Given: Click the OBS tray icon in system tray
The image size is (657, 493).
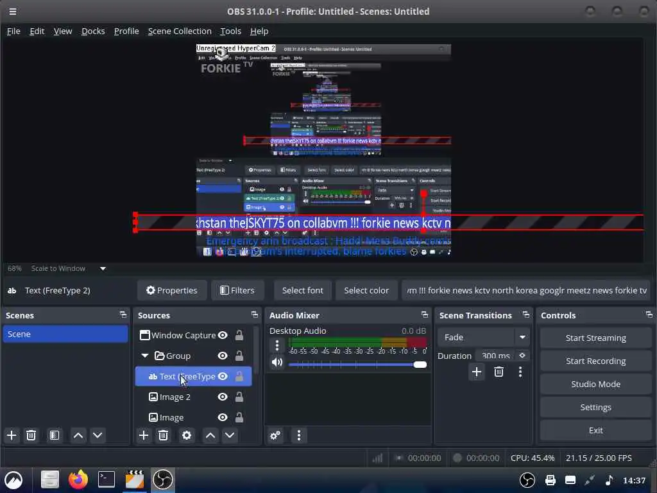Looking at the screenshot, I should (527, 480).
